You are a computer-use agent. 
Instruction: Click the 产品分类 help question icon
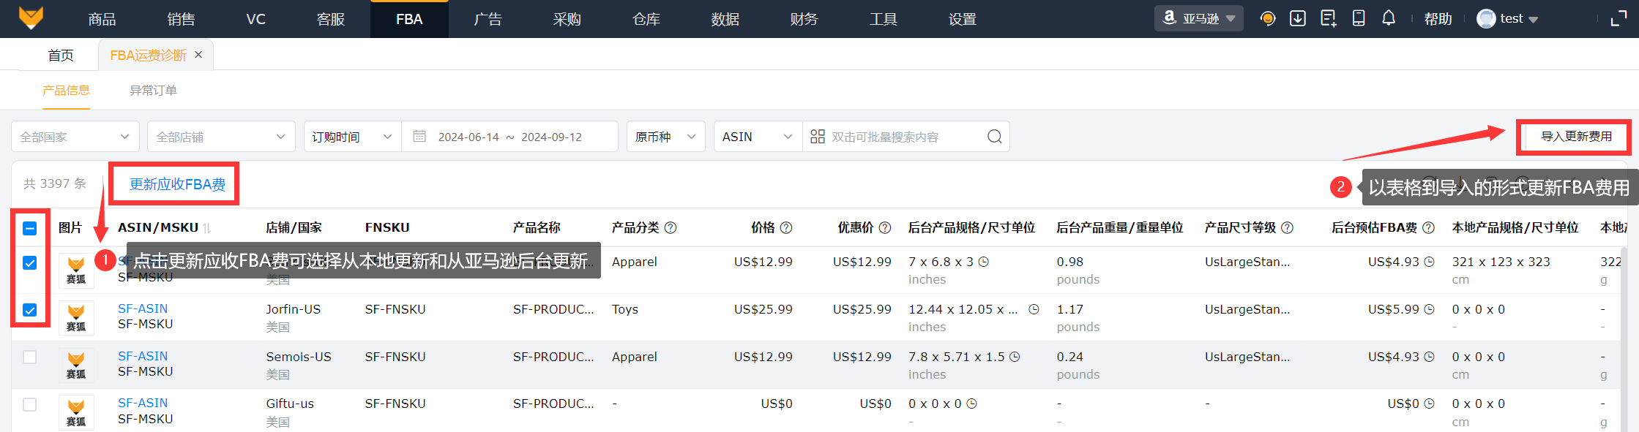coord(671,228)
